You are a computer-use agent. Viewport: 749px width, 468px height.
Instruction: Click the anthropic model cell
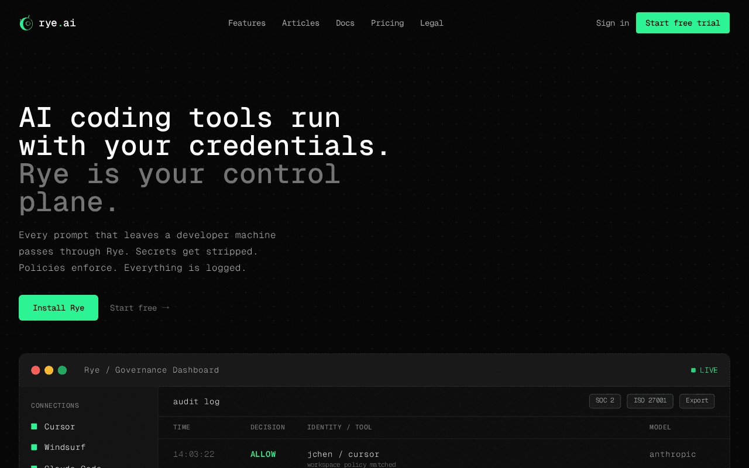[673, 454]
